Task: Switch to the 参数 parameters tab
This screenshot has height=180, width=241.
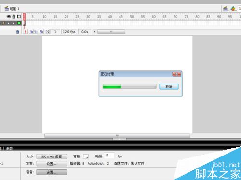Action: (9, 149)
